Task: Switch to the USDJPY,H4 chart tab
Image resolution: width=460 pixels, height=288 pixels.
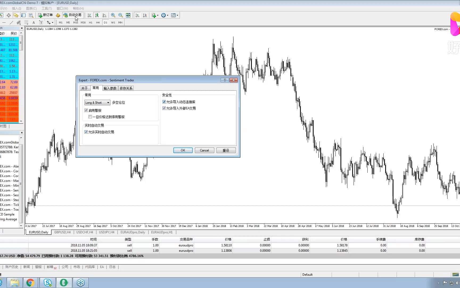Action: pos(107,232)
